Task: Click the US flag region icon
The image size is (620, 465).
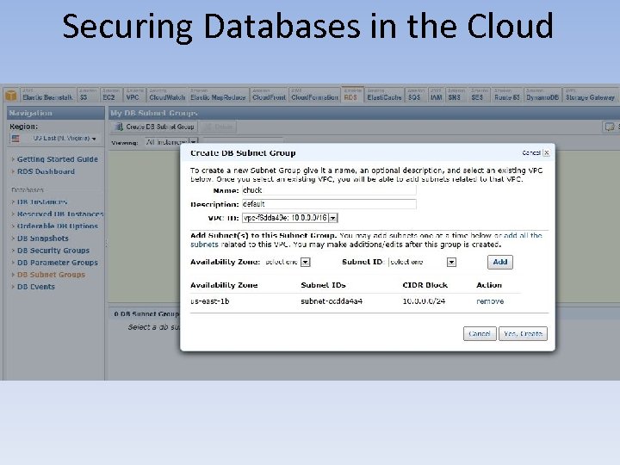Action: click(x=15, y=139)
